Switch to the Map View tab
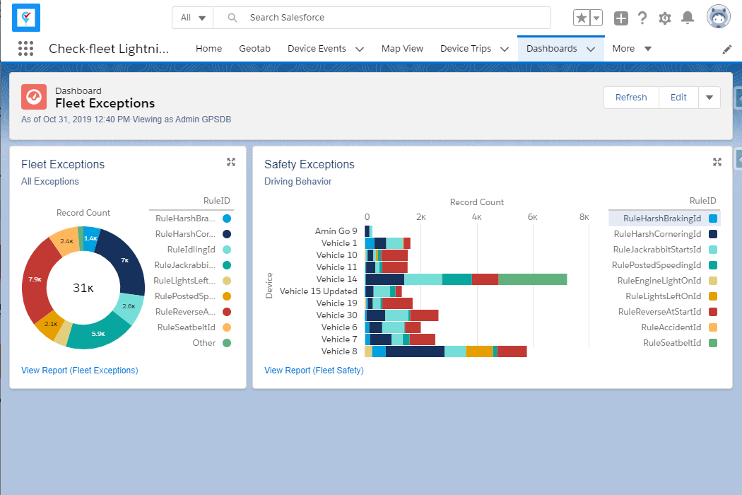The height and width of the screenshot is (495, 742). 402,49
